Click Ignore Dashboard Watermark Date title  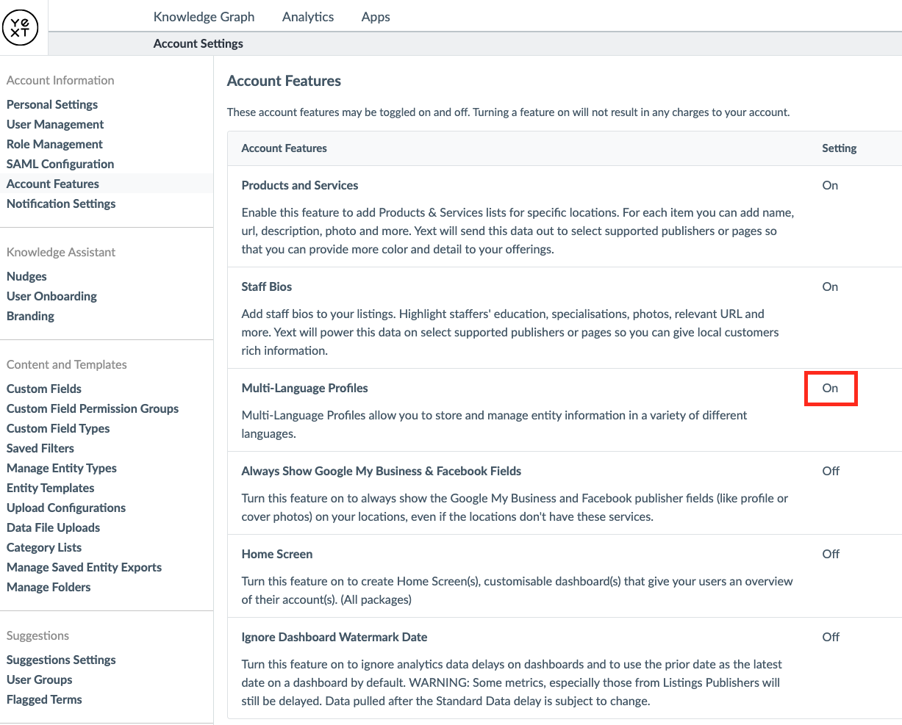tap(334, 637)
